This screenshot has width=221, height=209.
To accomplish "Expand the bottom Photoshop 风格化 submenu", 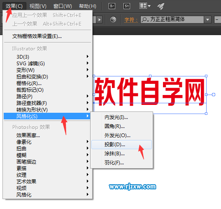I will click(x=47, y=195).
